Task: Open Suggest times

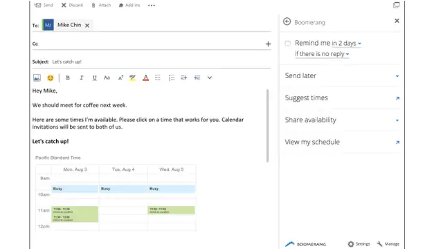Action: pyautogui.click(x=342, y=98)
